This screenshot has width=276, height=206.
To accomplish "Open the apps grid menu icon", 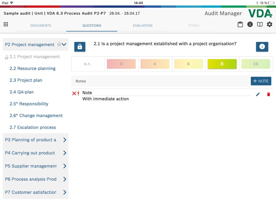I will 6,24.
